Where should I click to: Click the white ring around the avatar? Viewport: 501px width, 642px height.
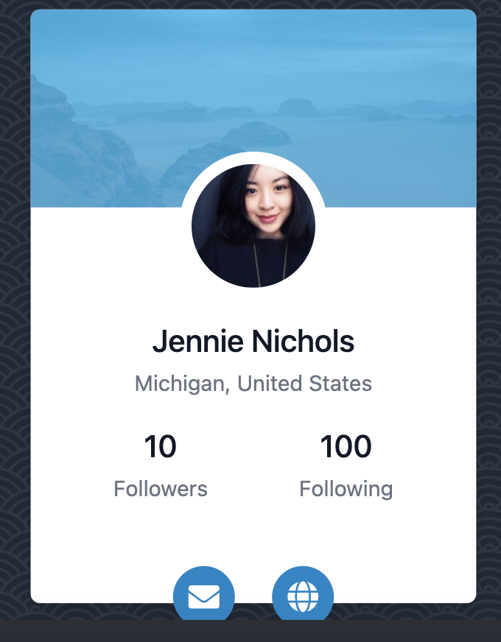point(253,158)
